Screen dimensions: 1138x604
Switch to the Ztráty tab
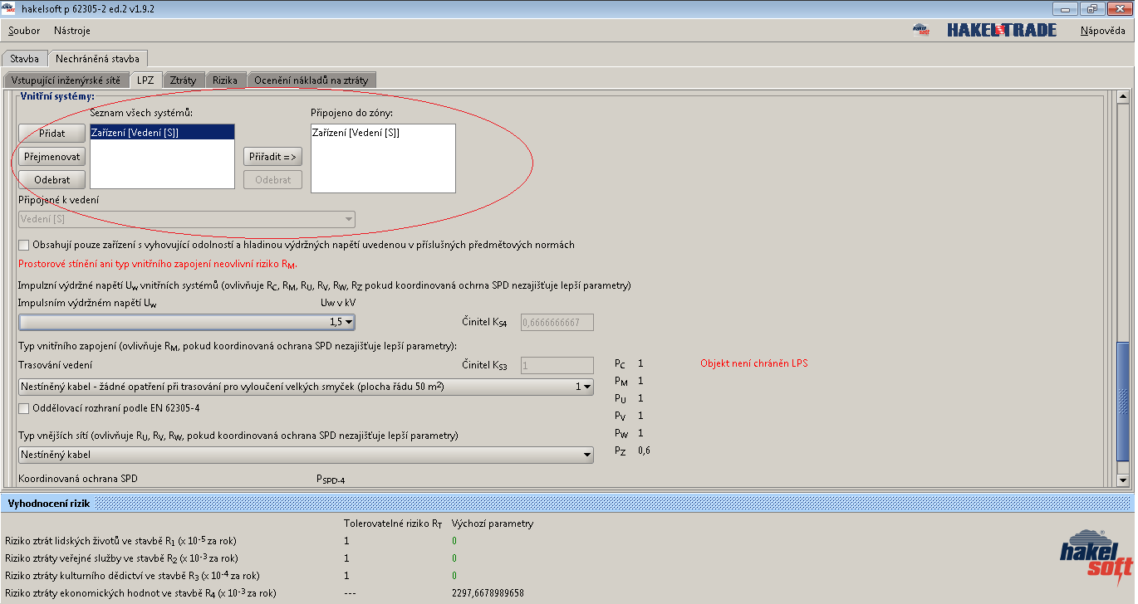[x=183, y=80]
